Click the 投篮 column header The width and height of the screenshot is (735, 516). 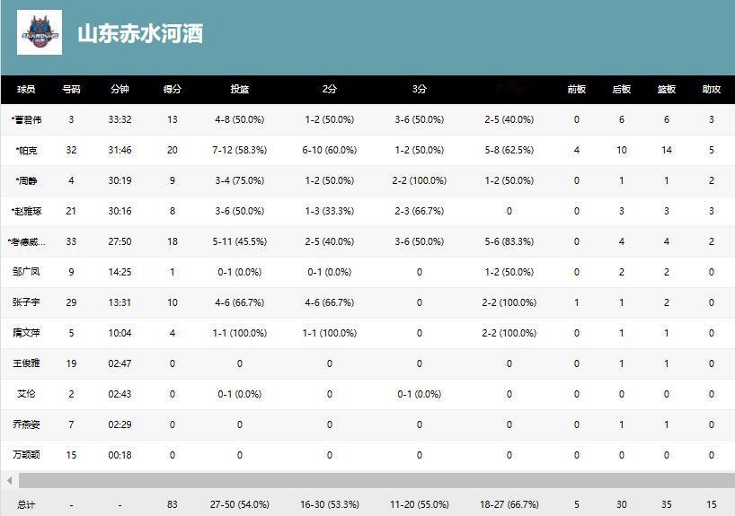coord(240,89)
